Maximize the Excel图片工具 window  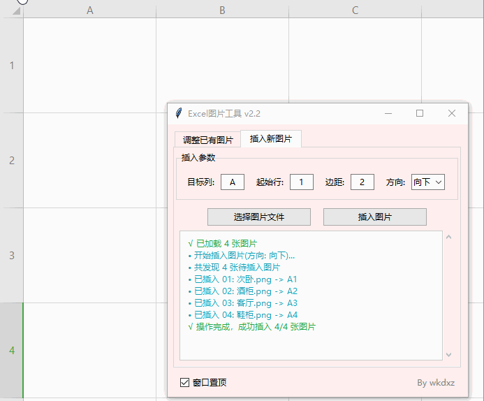(x=420, y=113)
